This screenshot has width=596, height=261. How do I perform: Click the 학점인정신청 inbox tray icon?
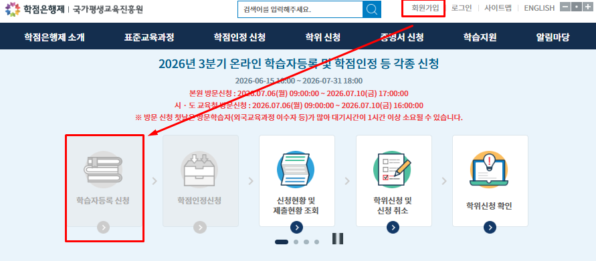pos(199,170)
